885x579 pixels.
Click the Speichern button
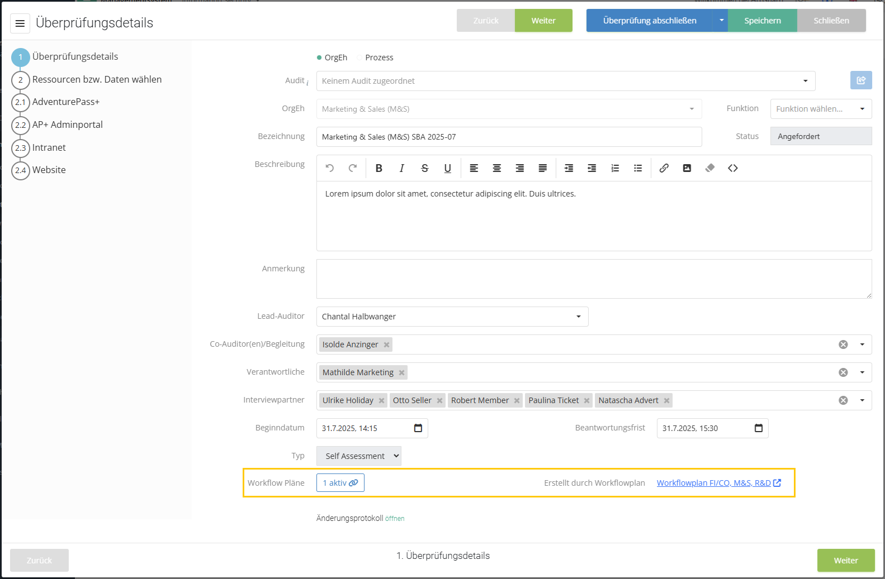[x=762, y=21]
